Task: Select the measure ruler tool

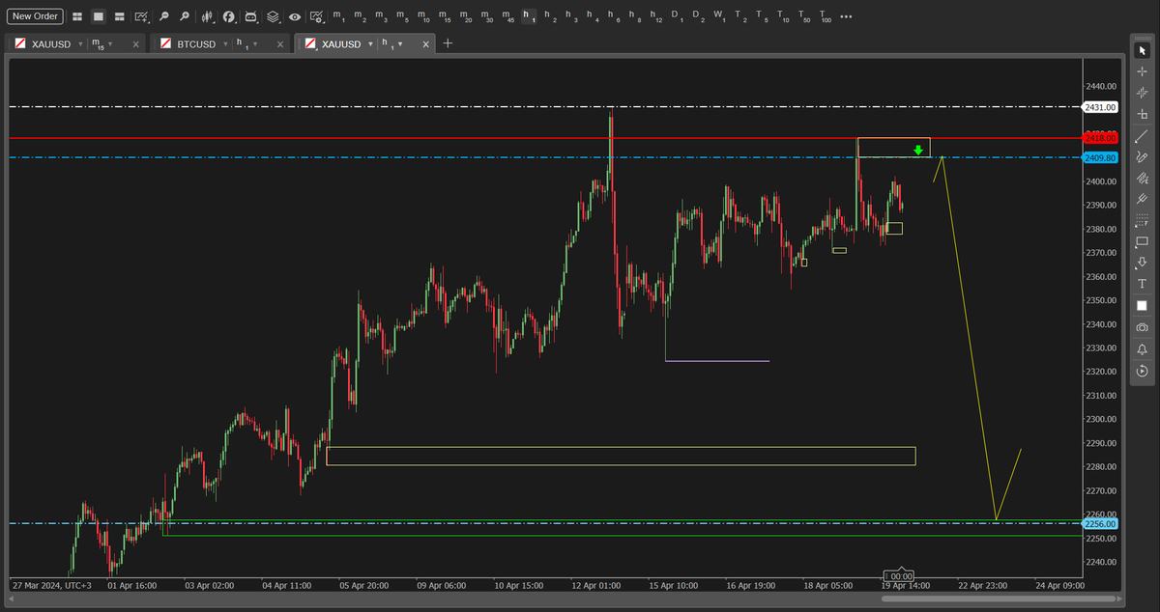Action: coord(1142,114)
